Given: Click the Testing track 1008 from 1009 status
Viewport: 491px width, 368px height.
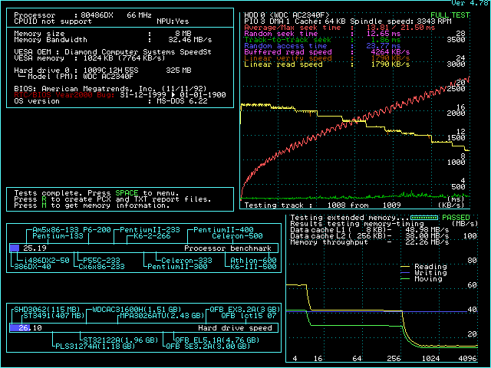Looking at the screenshot, I should coord(322,205).
